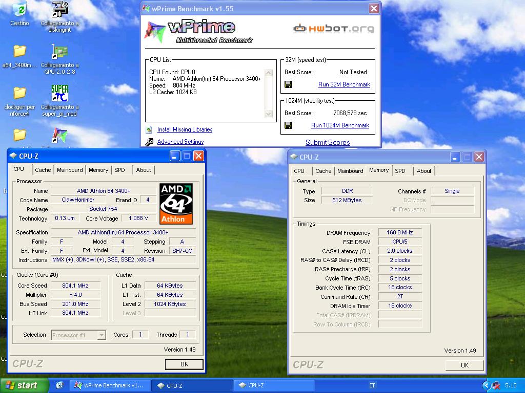525x393 pixels.
Task: Click the AMD Athlon 64 logo
Action: [176, 204]
